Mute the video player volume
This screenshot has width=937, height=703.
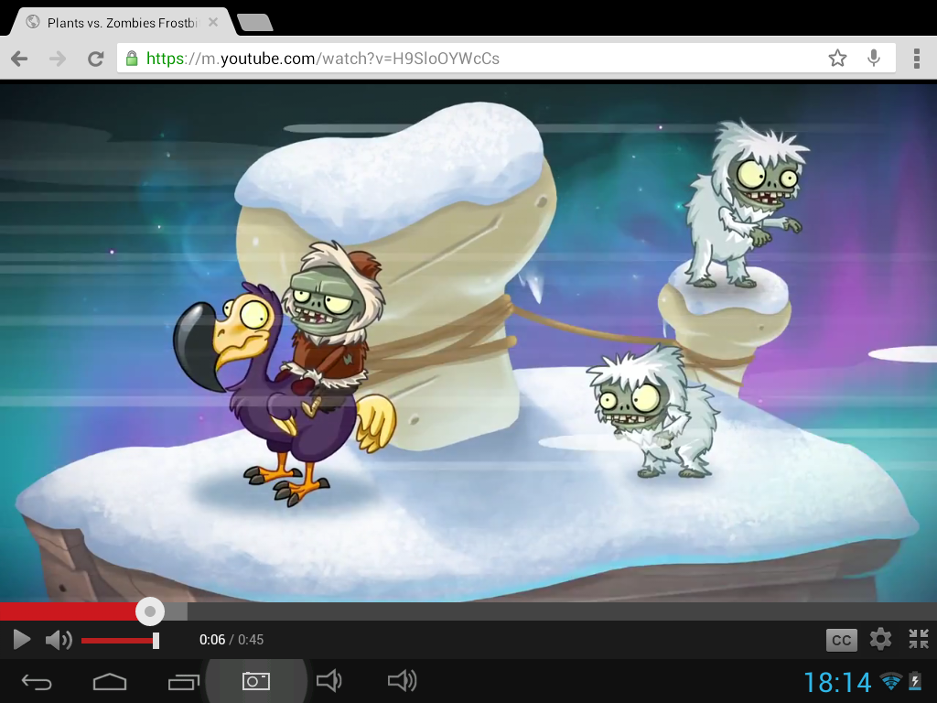click(59, 640)
